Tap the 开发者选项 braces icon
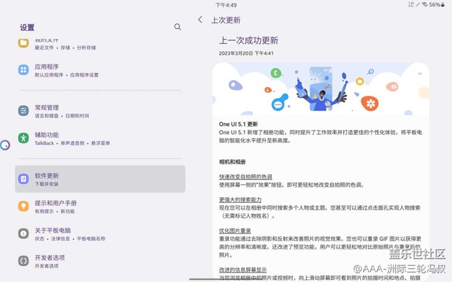 [x=24, y=261]
